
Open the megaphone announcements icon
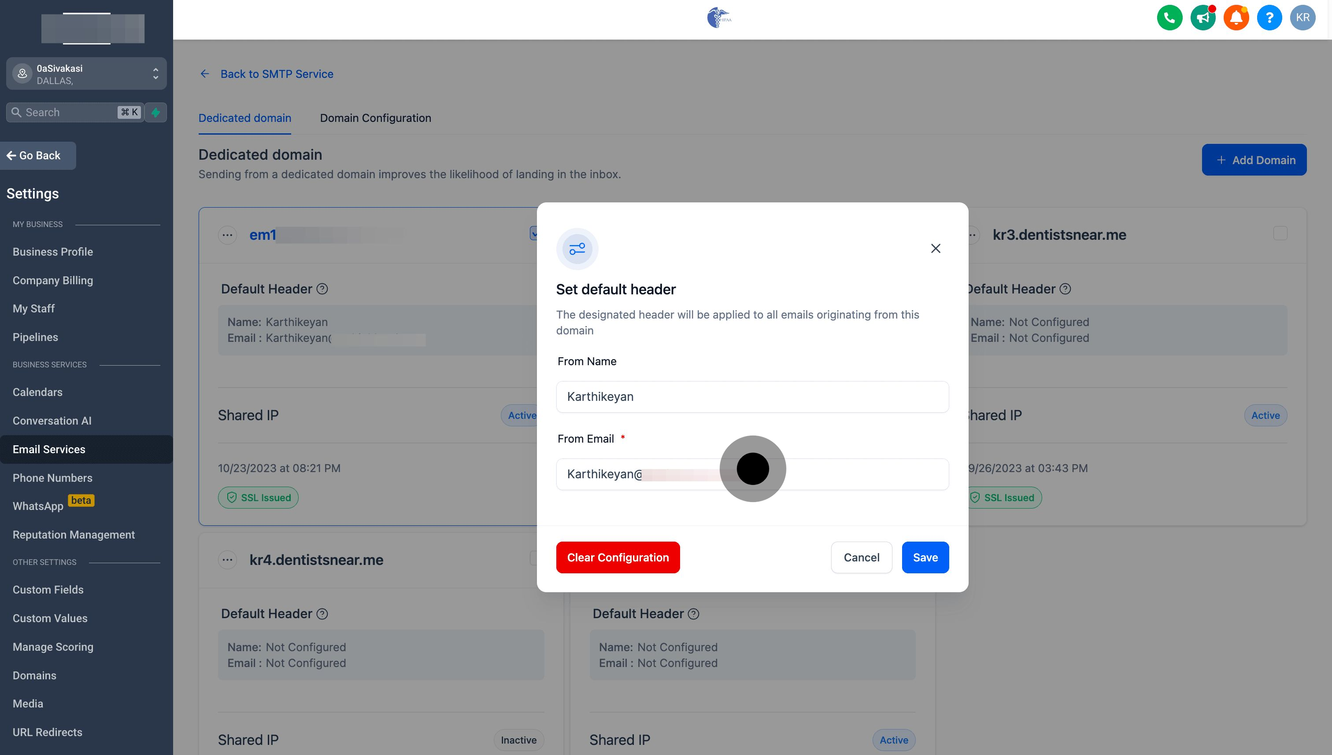(x=1203, y=18)
